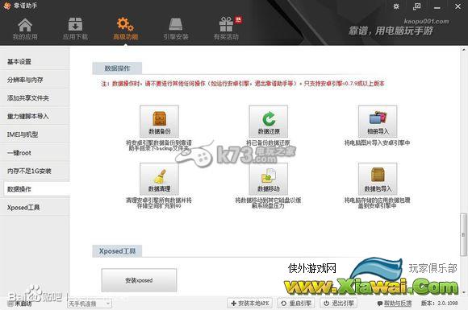
Task: Select 分辨率与内存 in the sidebar
Action: [35, 80]
